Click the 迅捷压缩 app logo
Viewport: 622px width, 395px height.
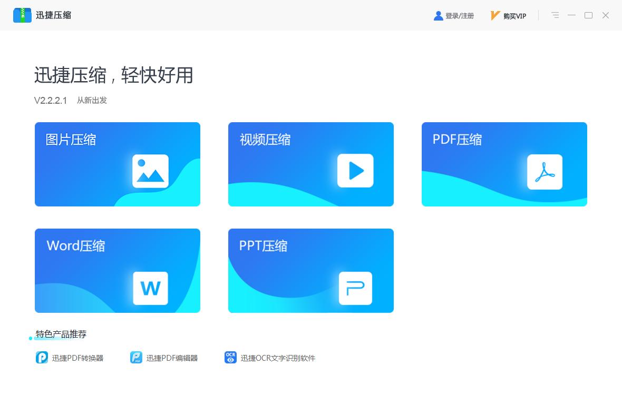click(x=22, y=15)
